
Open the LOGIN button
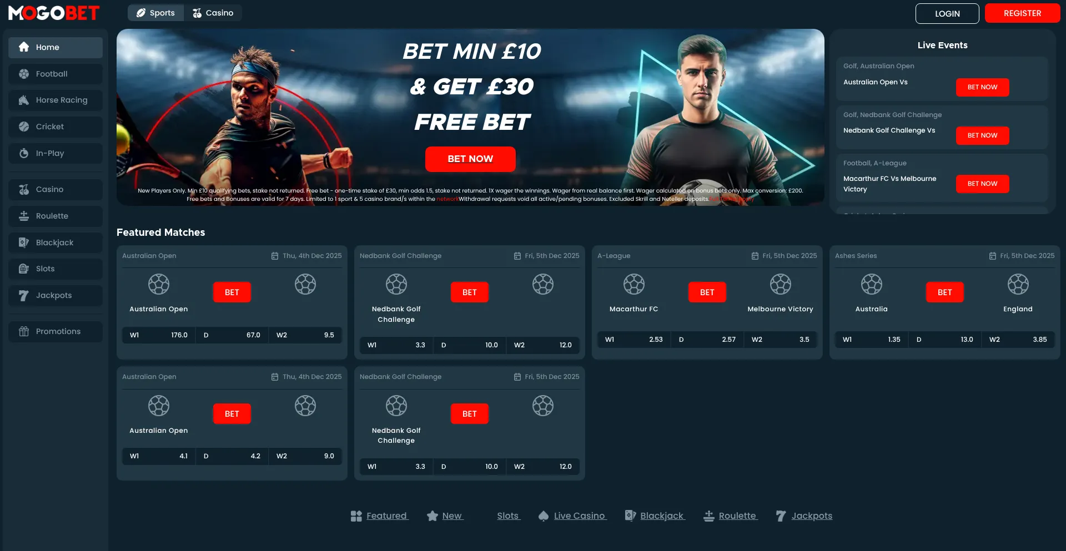tap(947, 14)
